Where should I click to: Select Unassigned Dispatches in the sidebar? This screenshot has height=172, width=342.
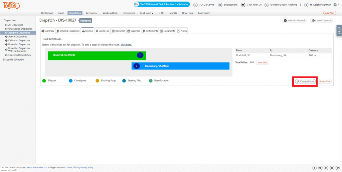point(20,29)
